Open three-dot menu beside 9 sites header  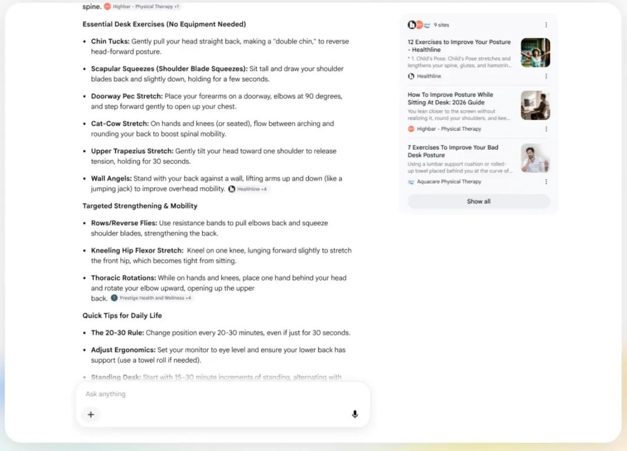(546, 25)
